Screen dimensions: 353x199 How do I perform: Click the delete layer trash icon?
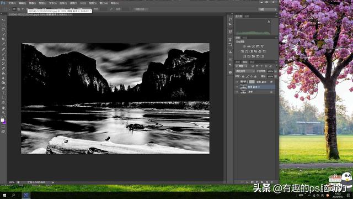coord(272,182)
